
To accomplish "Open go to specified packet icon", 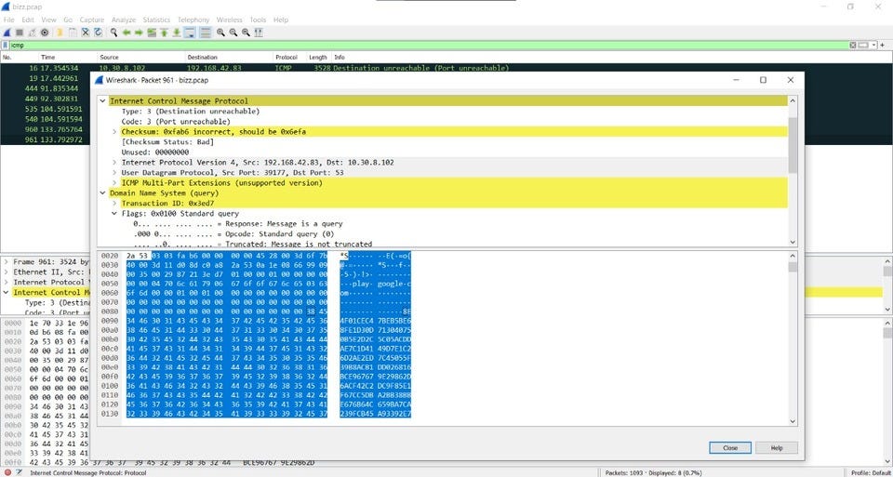I will (x=152, y=33).
